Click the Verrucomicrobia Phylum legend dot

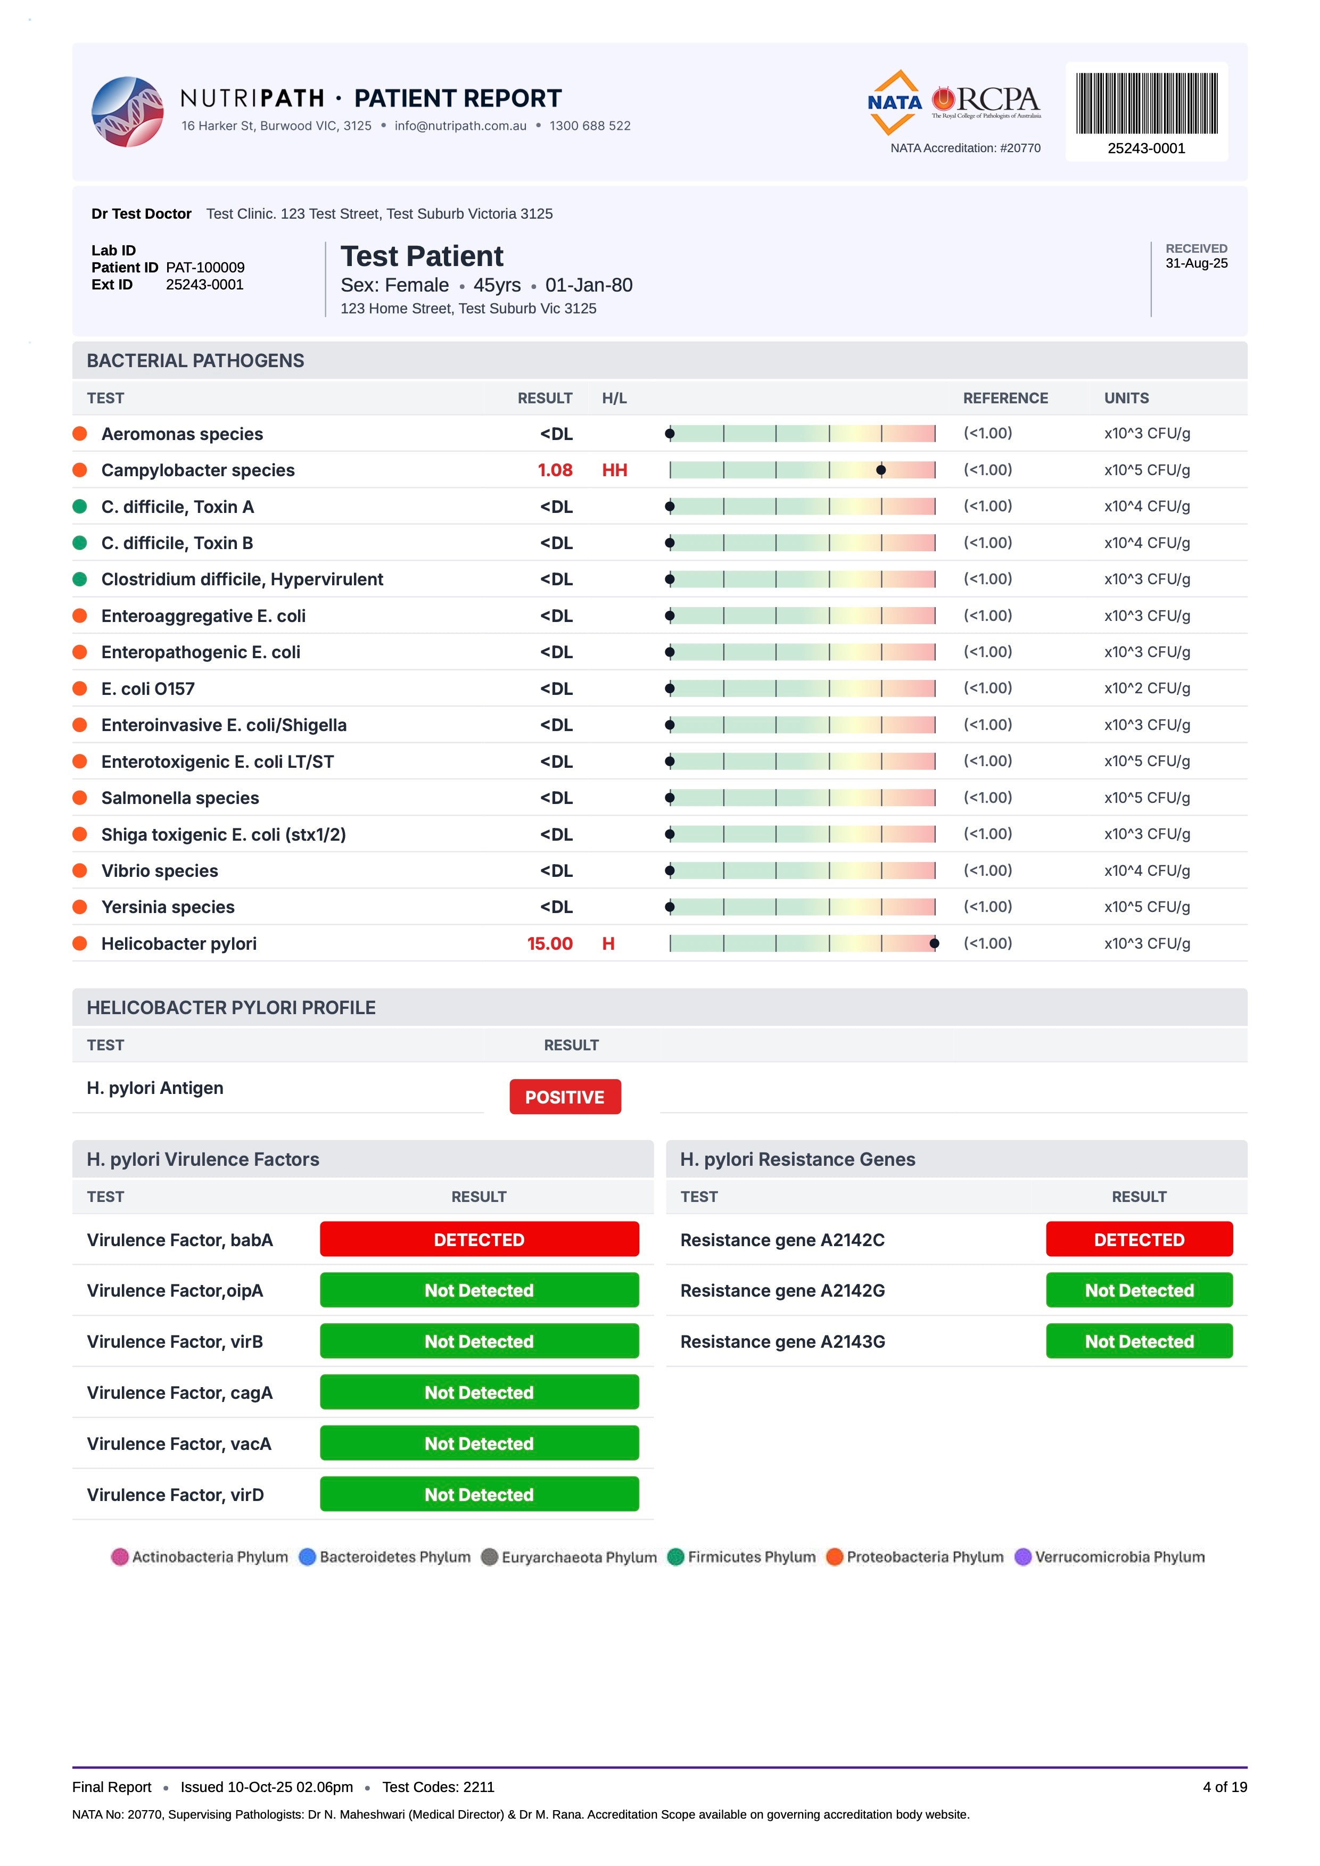[1024, 1556]
